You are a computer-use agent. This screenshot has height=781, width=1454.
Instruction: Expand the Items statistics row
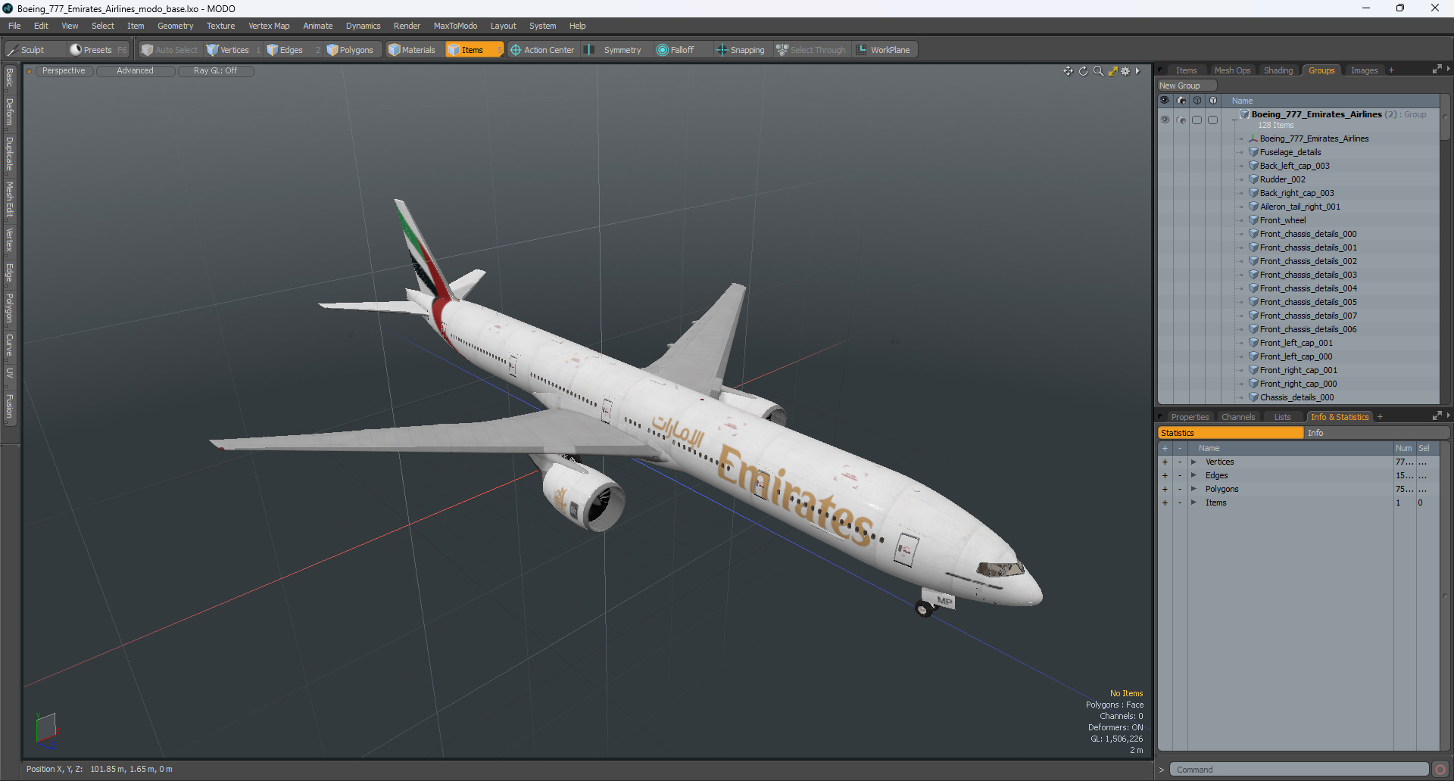(1193, 503)
